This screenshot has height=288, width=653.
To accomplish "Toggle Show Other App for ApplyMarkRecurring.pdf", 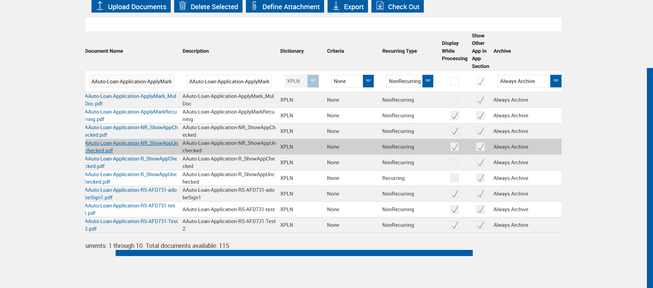I will (x=480, y=116).
